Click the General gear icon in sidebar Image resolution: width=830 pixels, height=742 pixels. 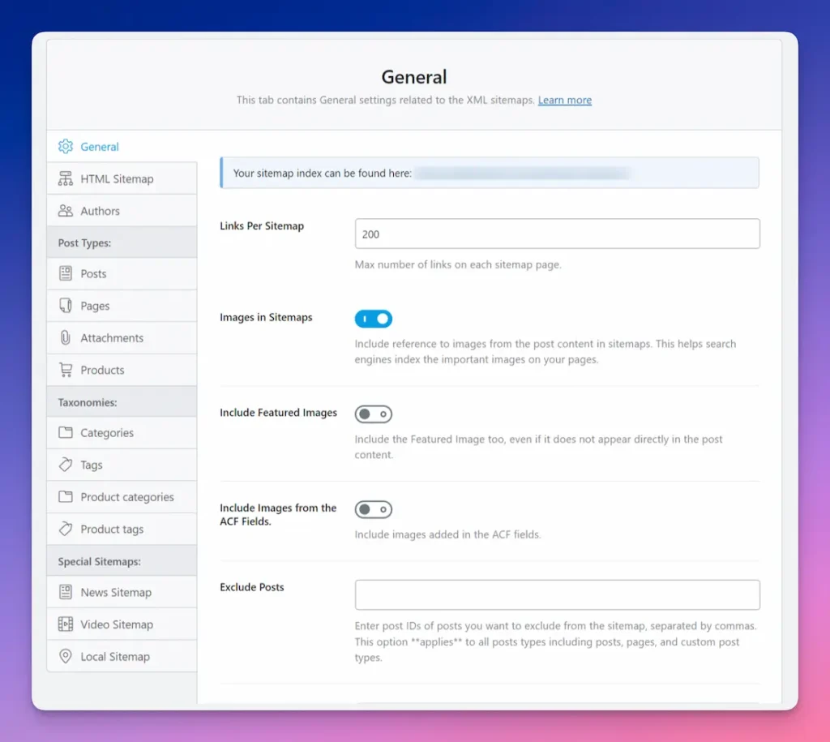[66, 147]
